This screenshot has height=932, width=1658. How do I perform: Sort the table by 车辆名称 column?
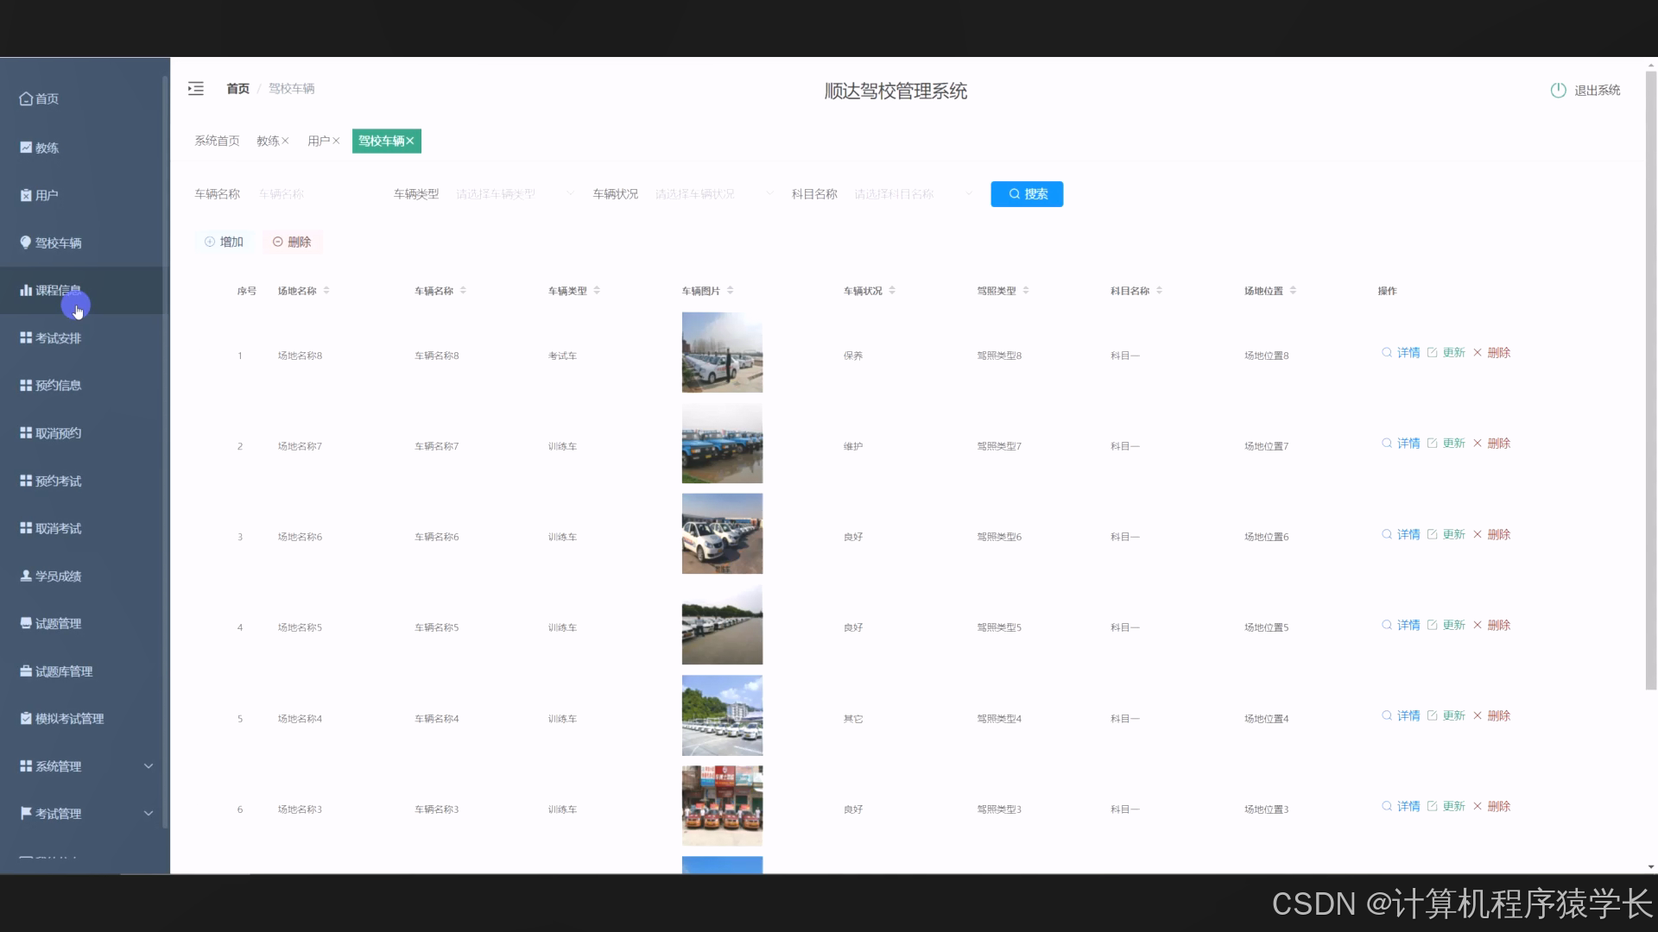click(463, 291)
